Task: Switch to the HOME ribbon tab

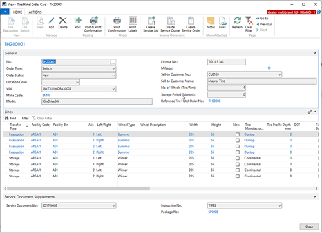Action: 17,12
